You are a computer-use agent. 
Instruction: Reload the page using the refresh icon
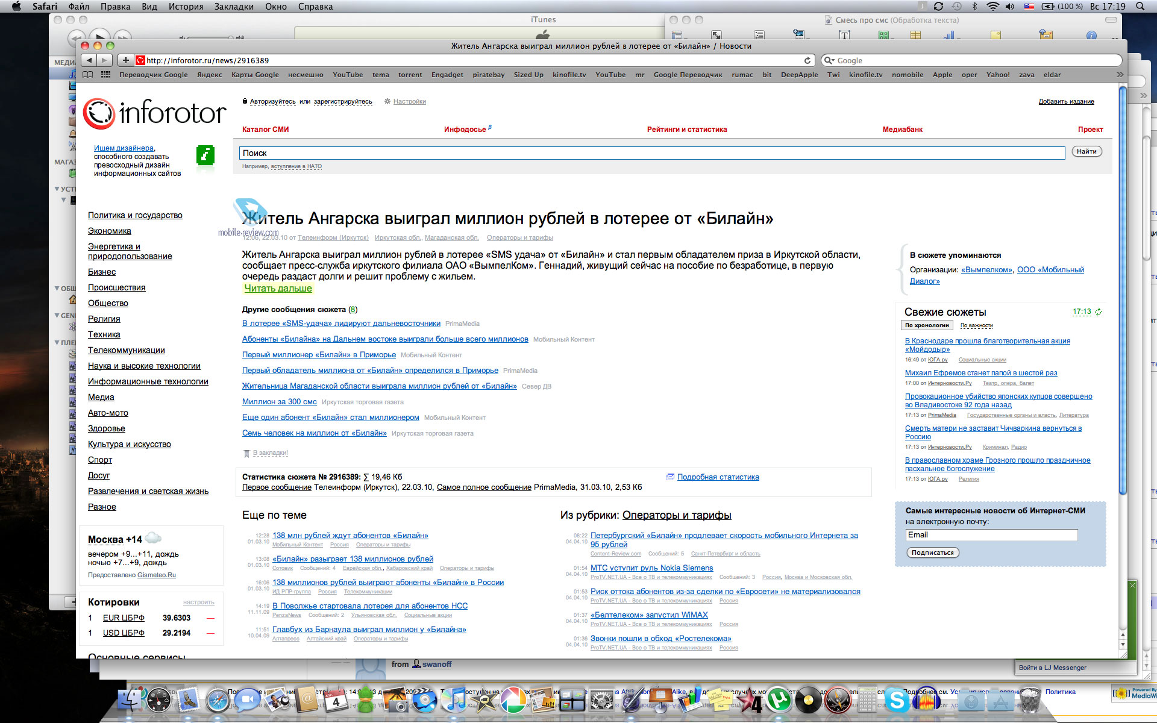point(807,60)
